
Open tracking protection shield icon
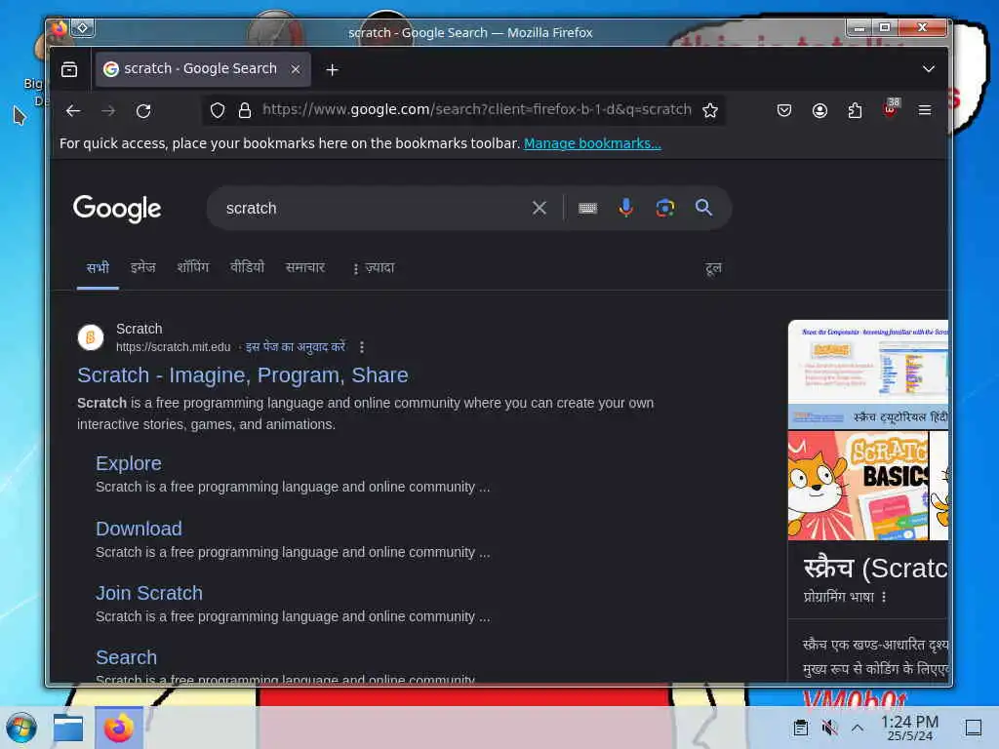[x=218, y=110]
